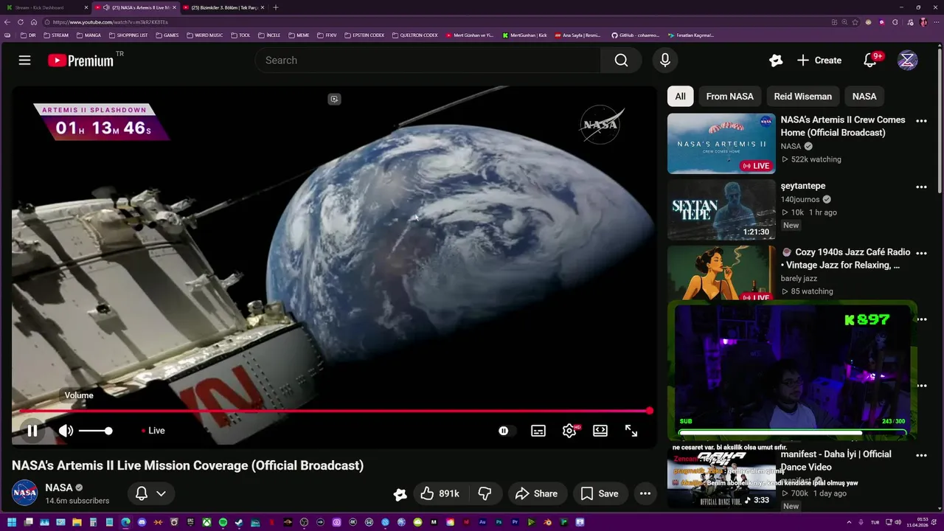944x531 pixels.
Task: Open the notifications bell
Action: click(870, 60)
